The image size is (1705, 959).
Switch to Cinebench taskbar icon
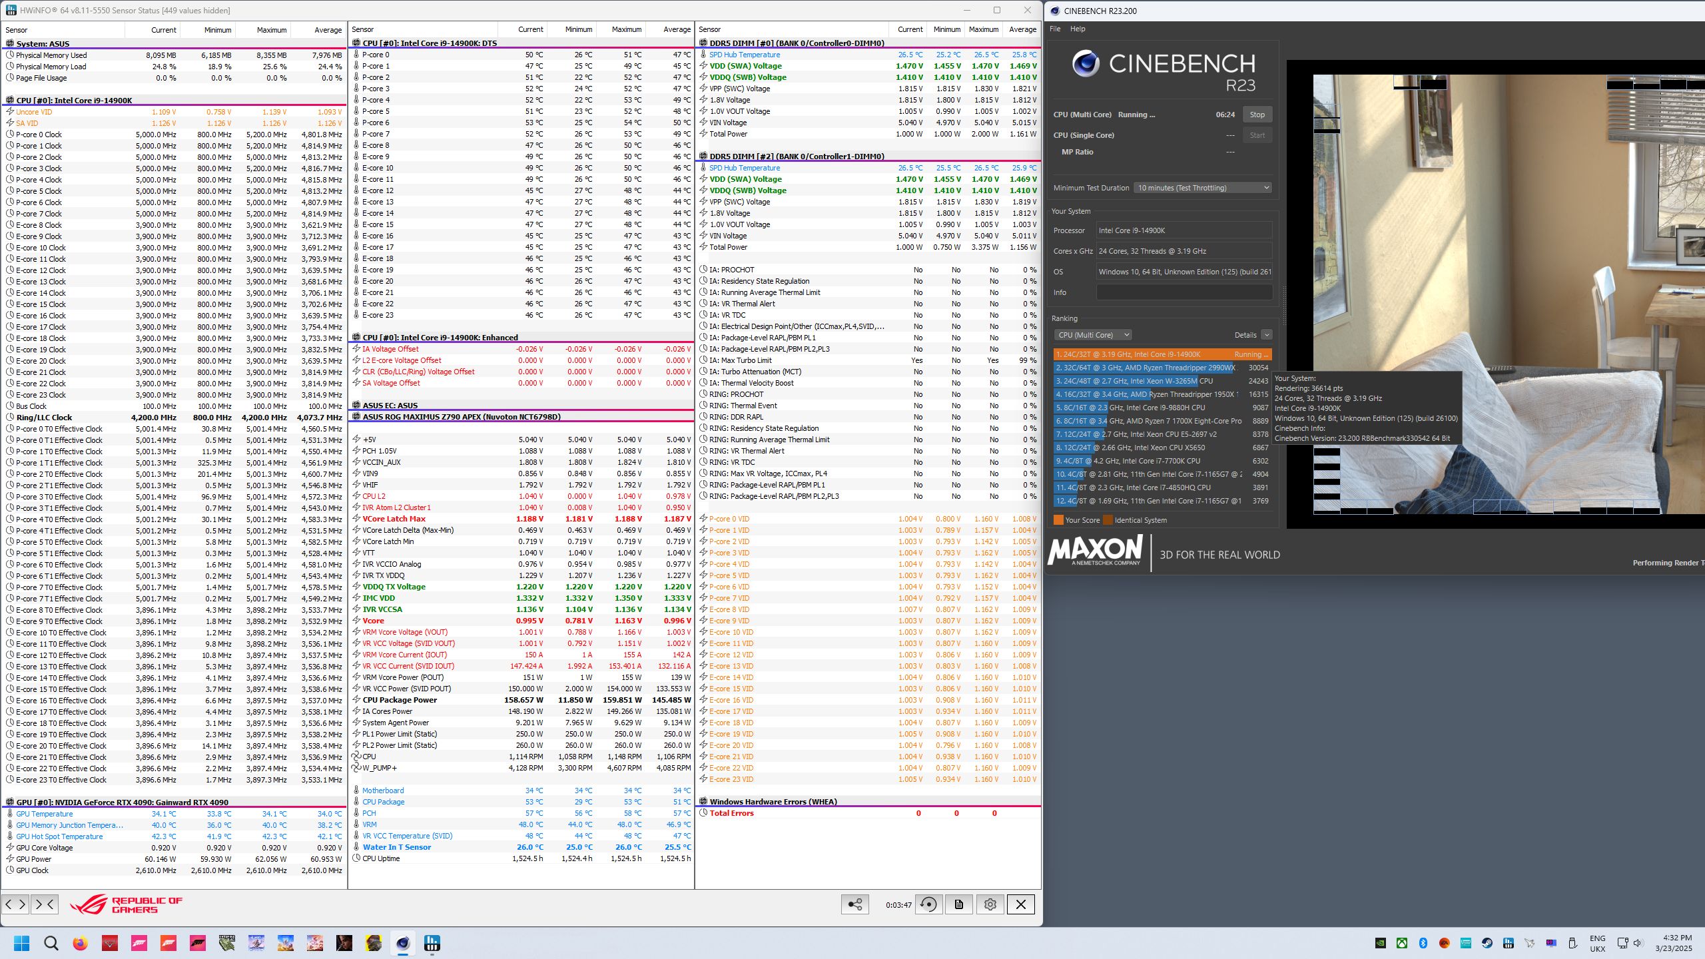(x=403, y=943)
